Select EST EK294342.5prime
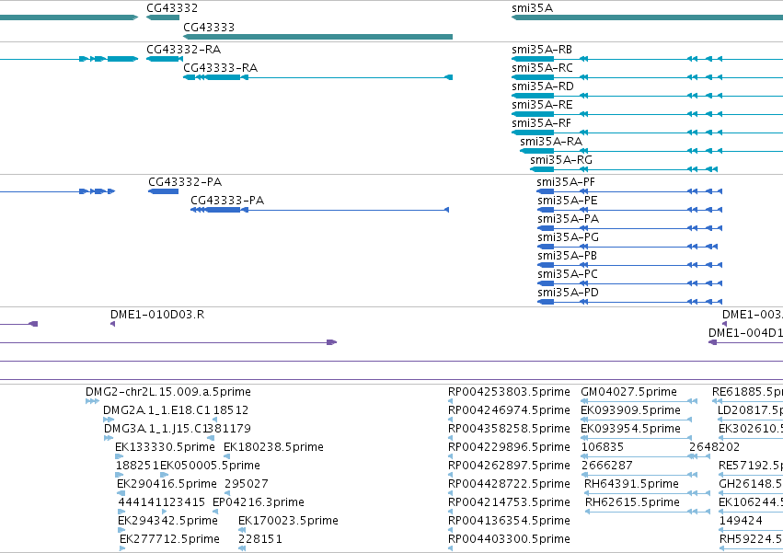The image size is (783, 553). pyautogui.click(x=167, y=521)
